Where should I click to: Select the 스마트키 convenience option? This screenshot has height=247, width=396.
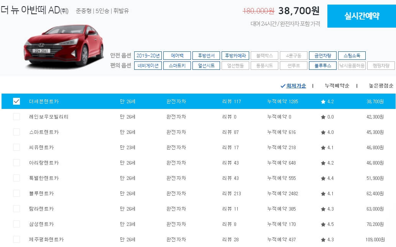point(177,65)
